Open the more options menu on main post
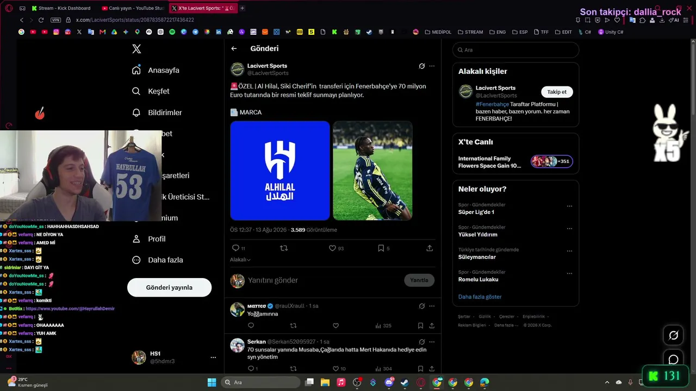696x391 pixels. click(x=432, y=66)
